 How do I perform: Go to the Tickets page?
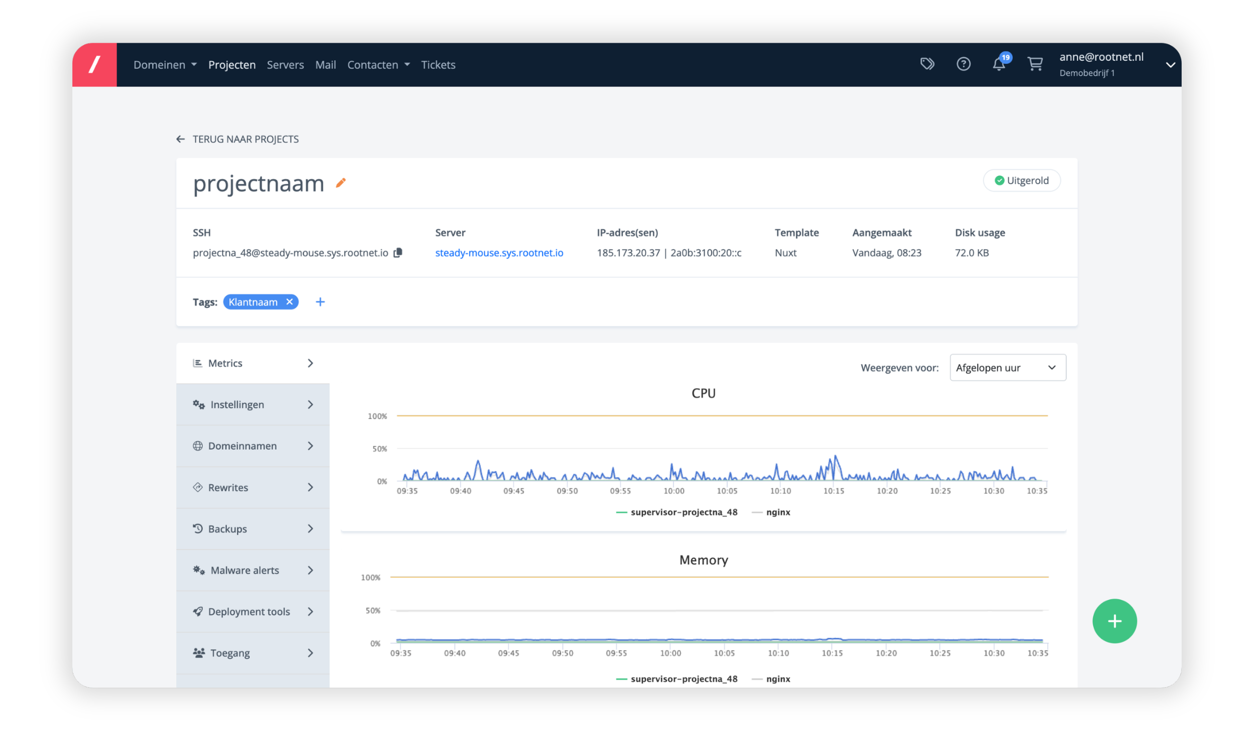438,64
